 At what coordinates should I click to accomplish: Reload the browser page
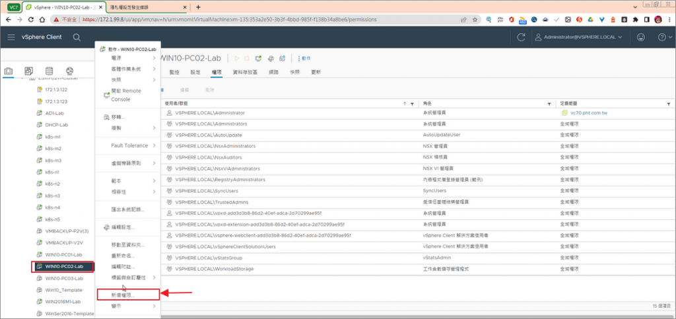[x=30, y=19]
